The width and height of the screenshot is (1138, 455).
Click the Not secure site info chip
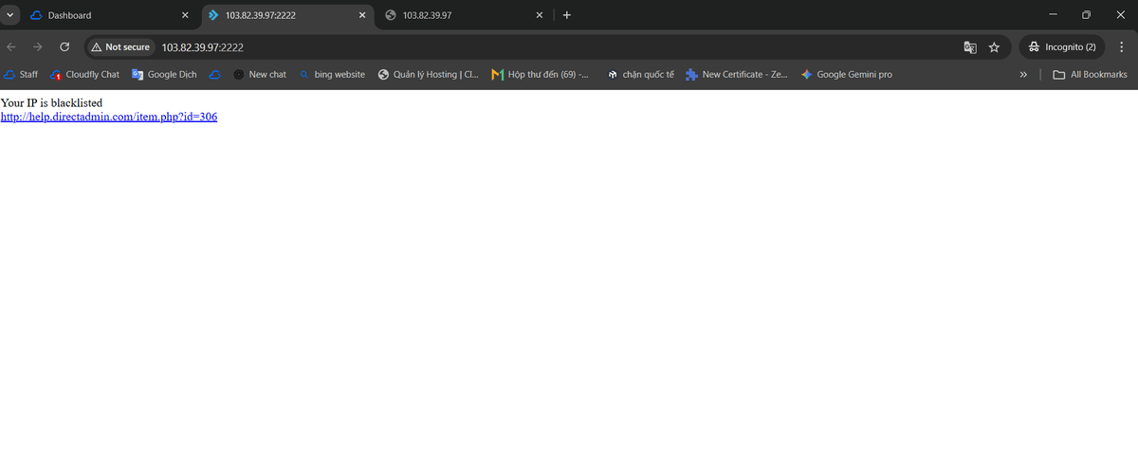pyautogui.click(x=120, y=46)
